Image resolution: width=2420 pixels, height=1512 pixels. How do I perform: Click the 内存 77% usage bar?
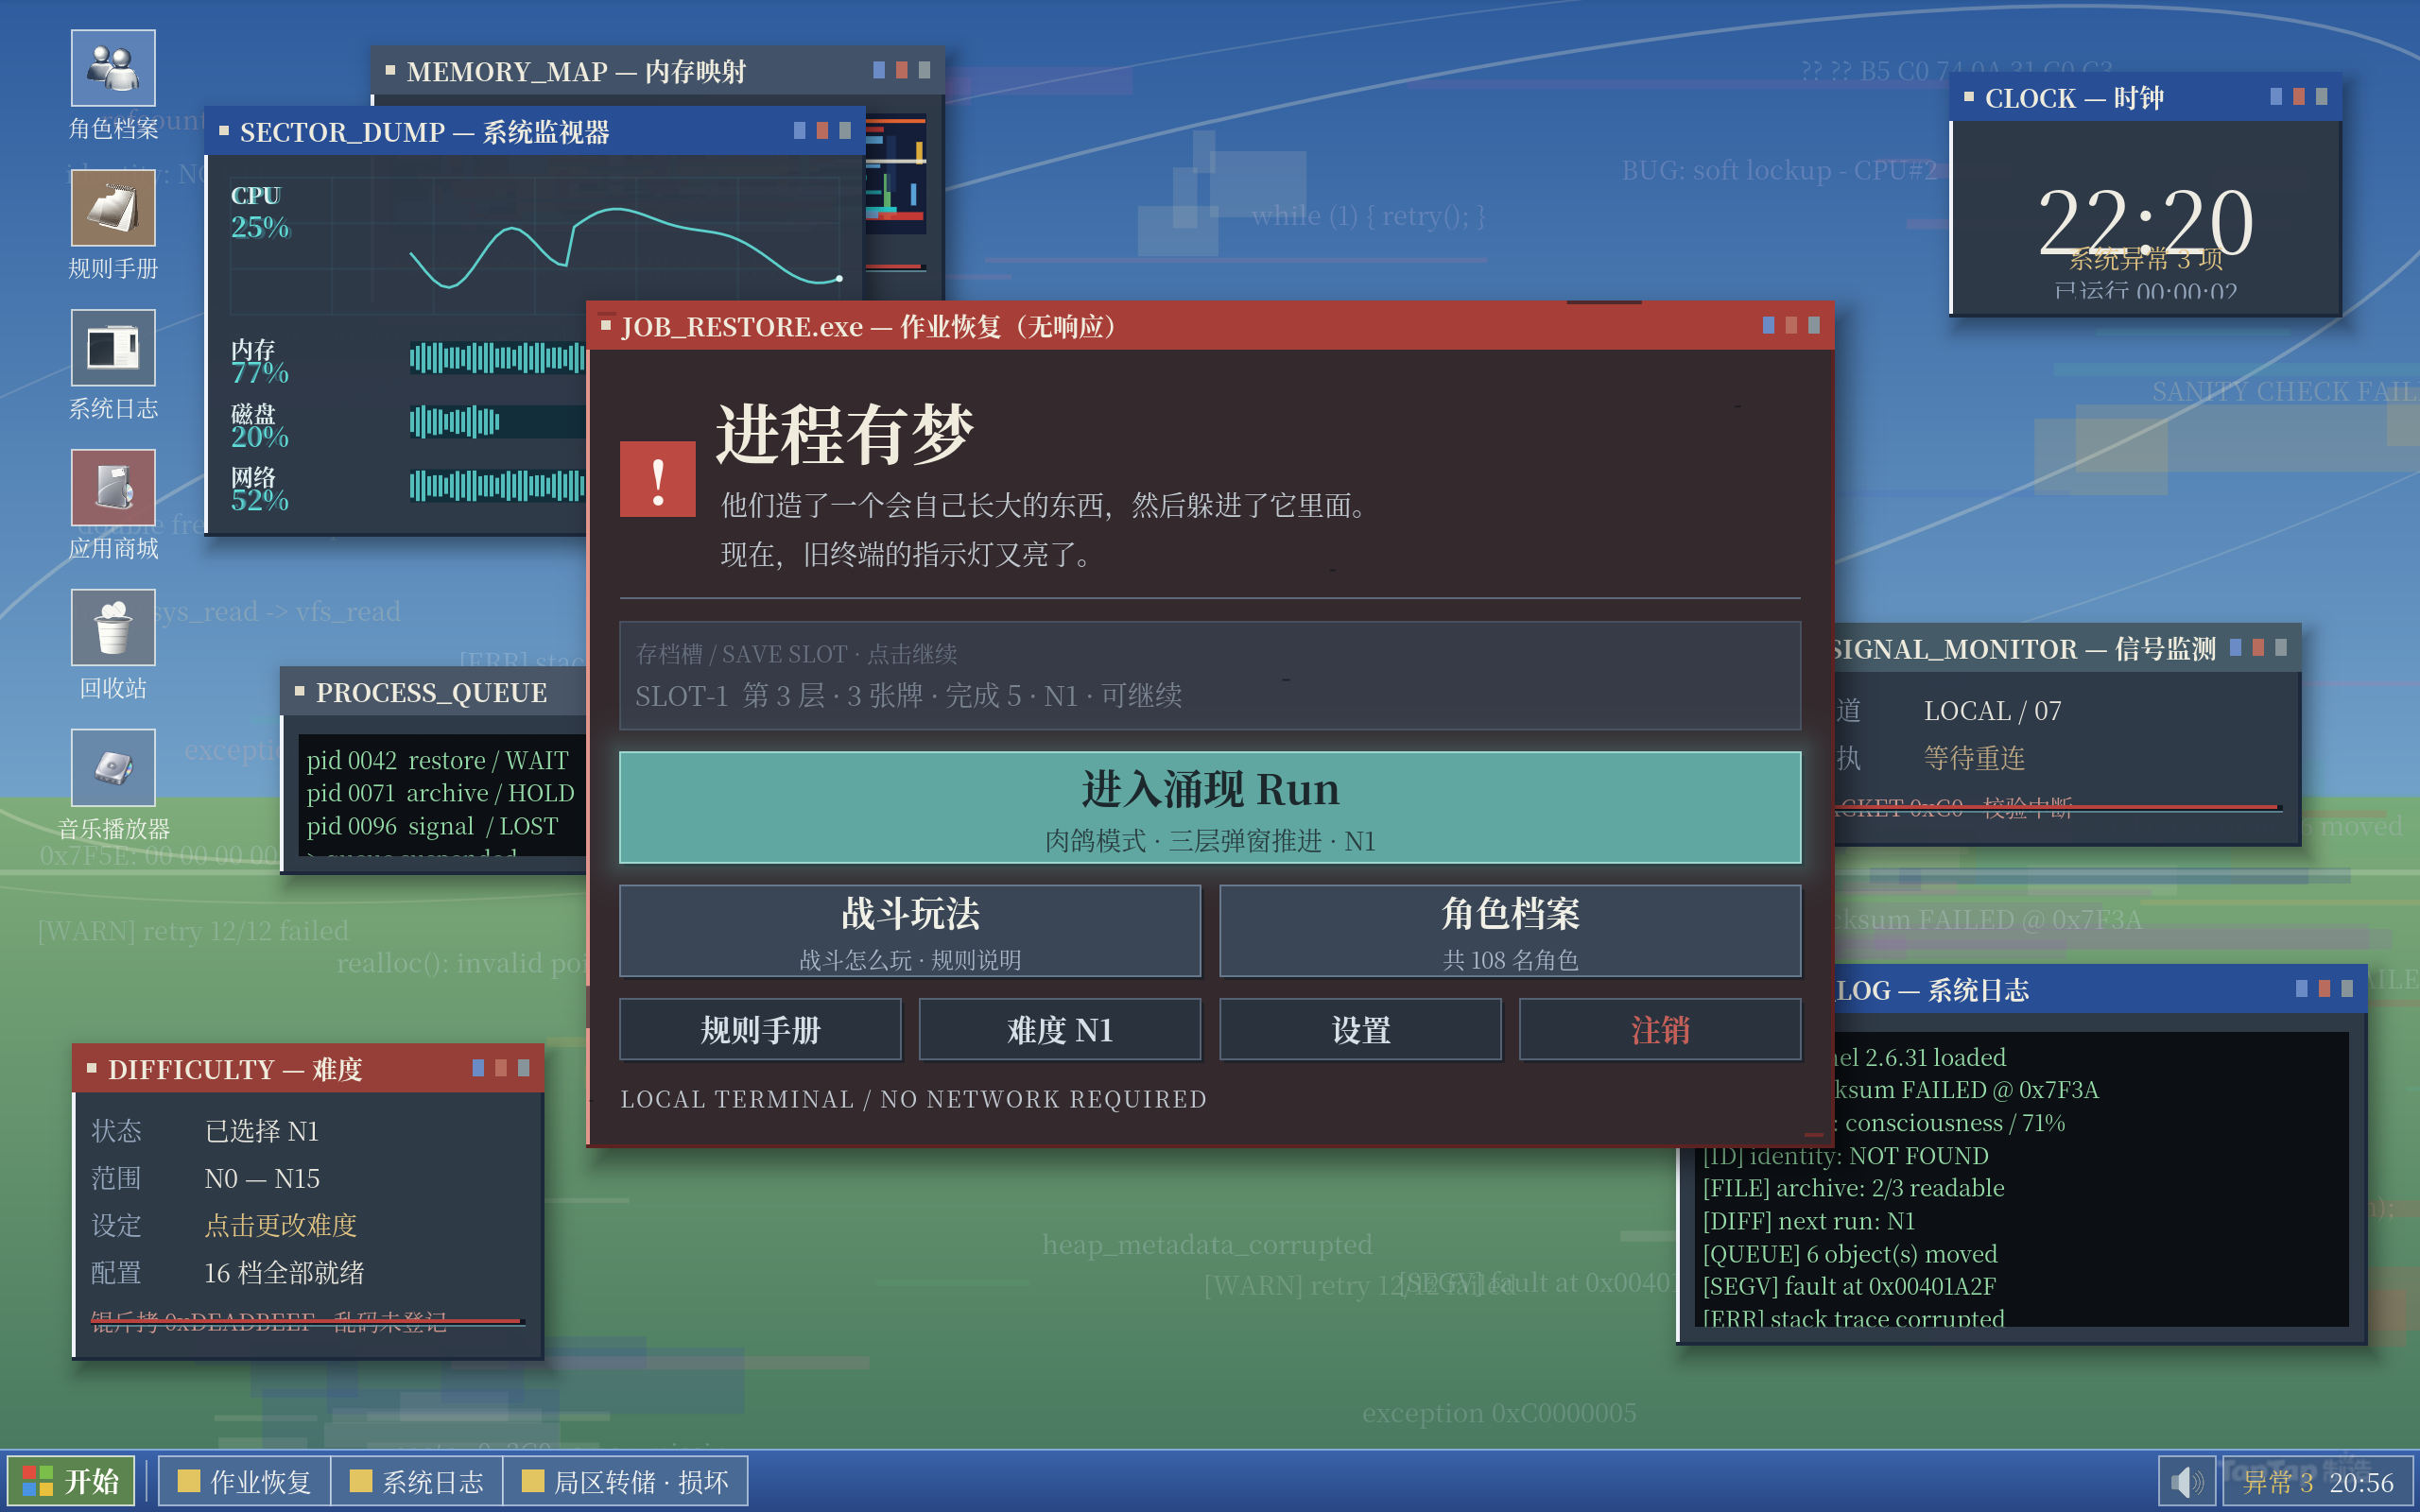[497, 357]
